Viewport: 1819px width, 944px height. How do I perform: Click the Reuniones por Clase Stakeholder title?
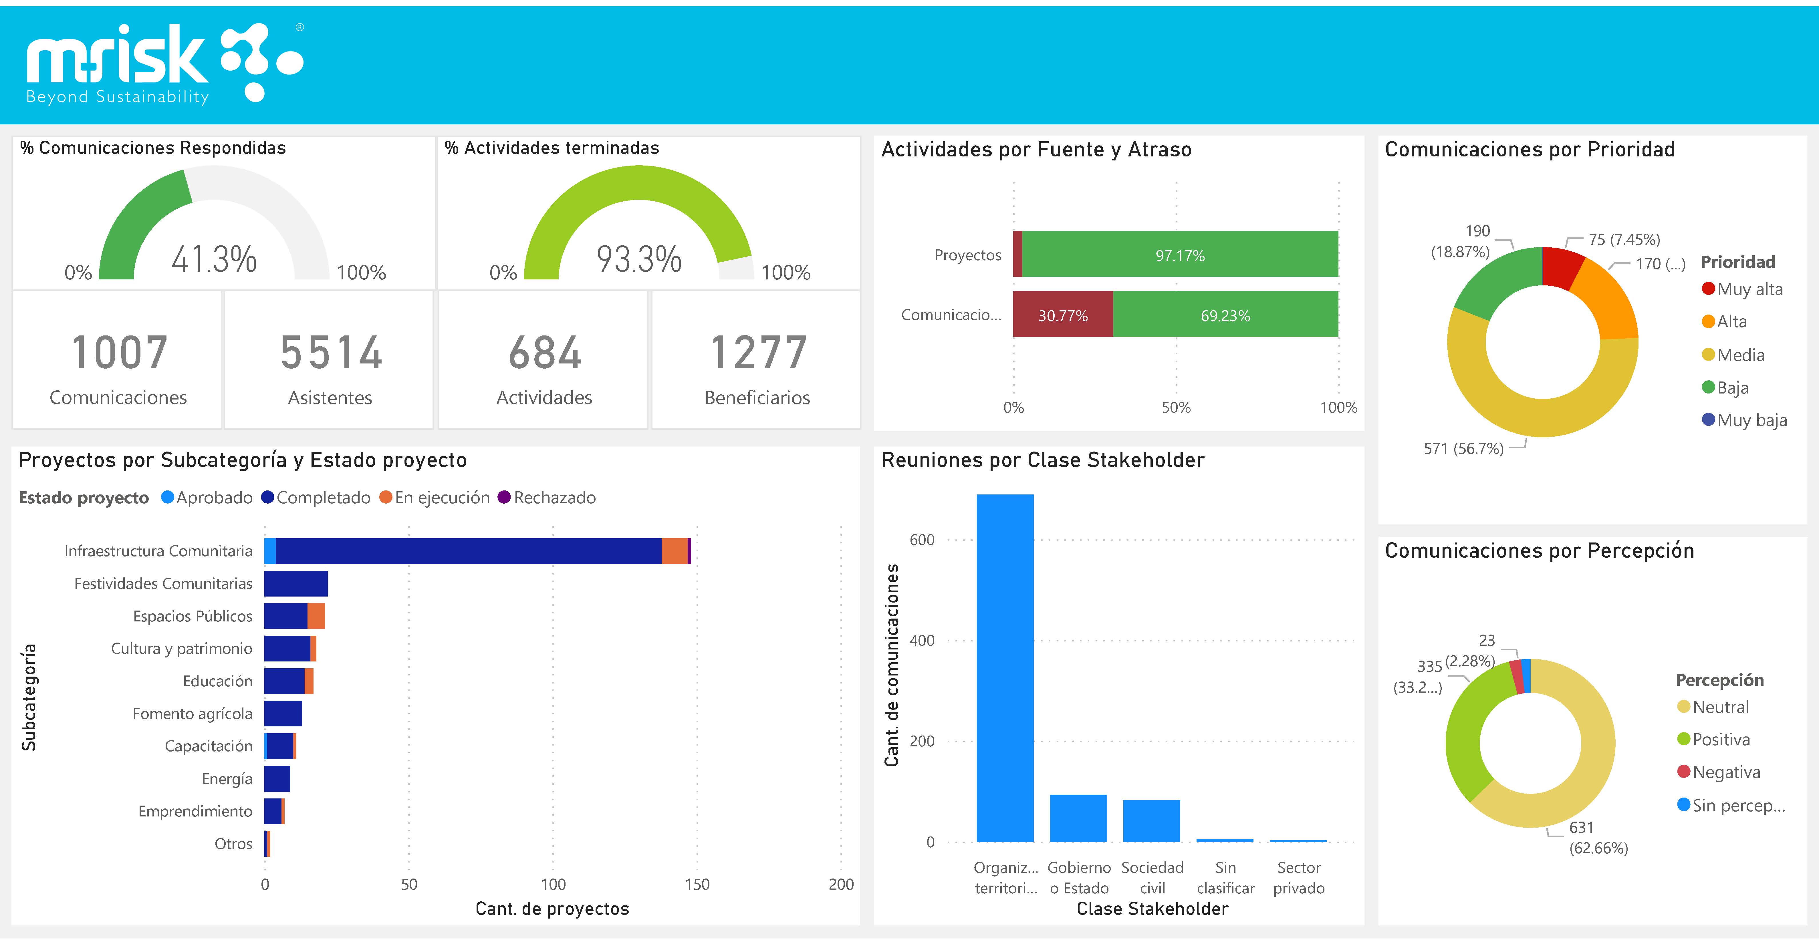[1043, 460]
